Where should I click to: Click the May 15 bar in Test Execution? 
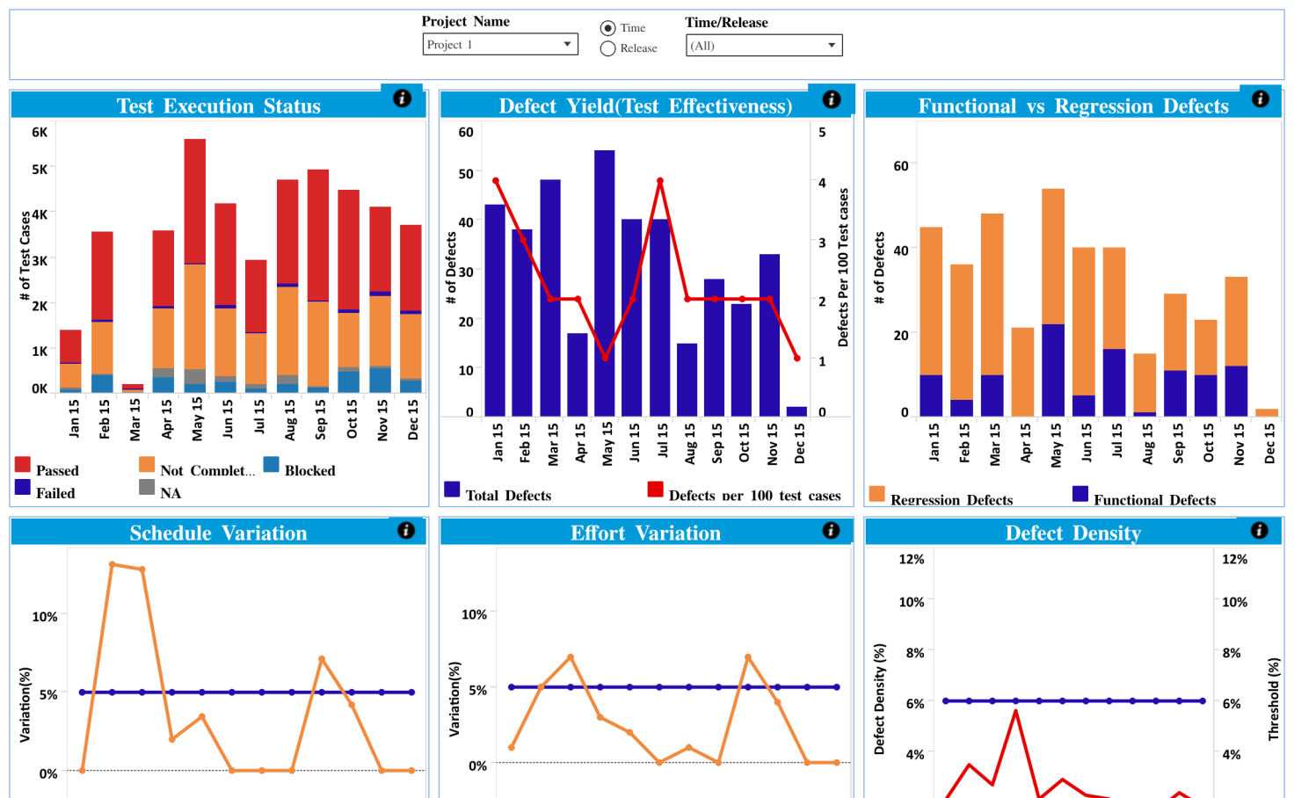click(195, 265)
